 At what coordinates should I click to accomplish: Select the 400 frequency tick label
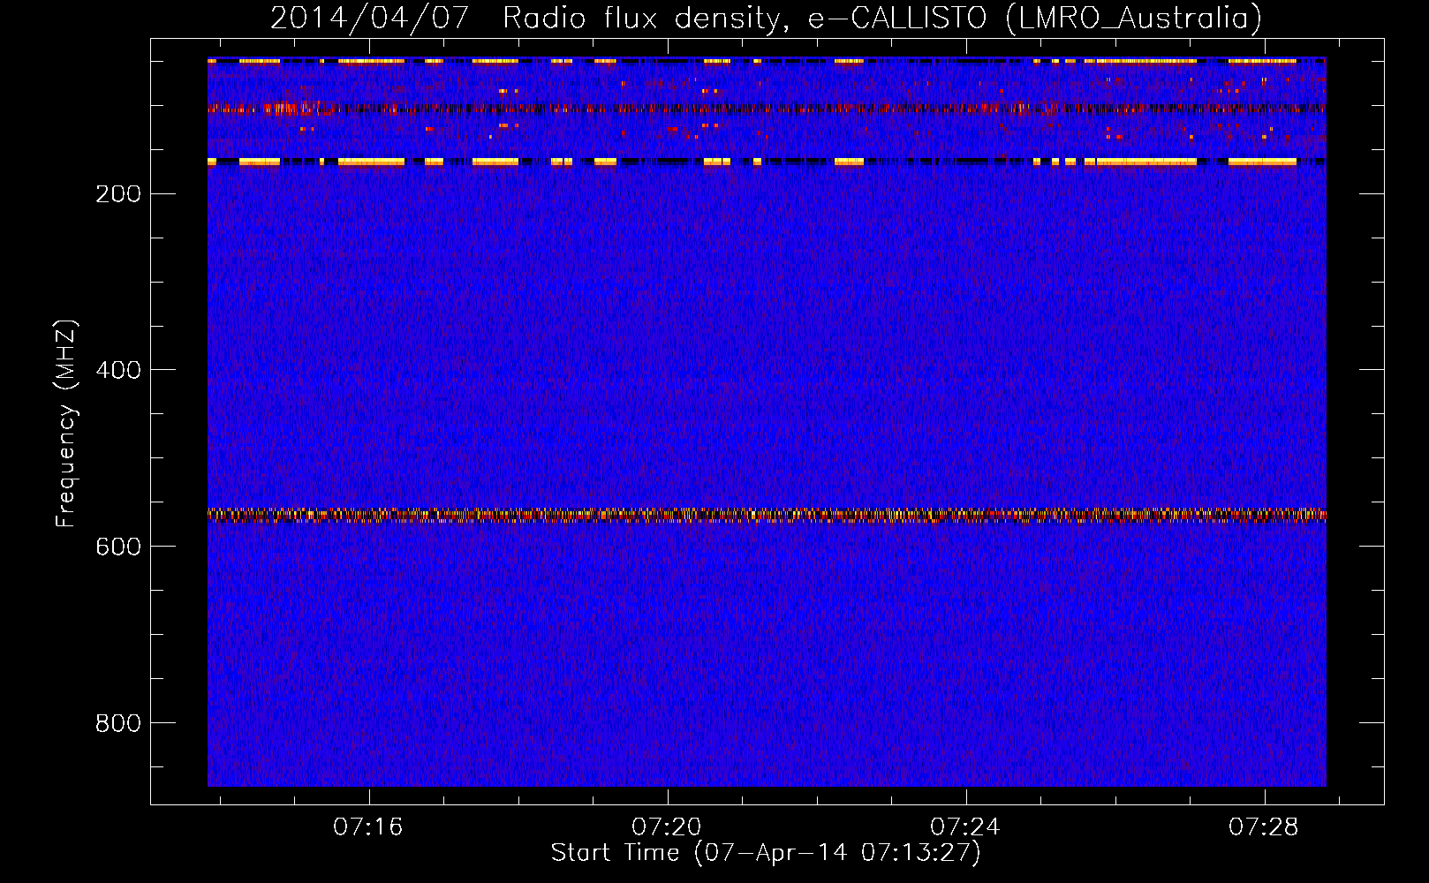pos(117,370)
